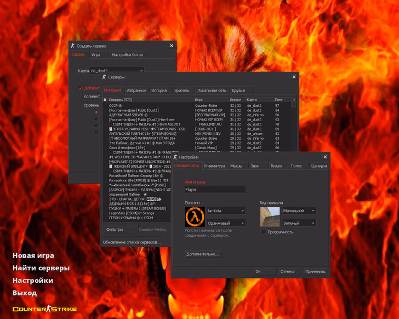Viewport: 399px width, 319px height.
Task: Click the Settings window title icon
Action: [175, 157]
